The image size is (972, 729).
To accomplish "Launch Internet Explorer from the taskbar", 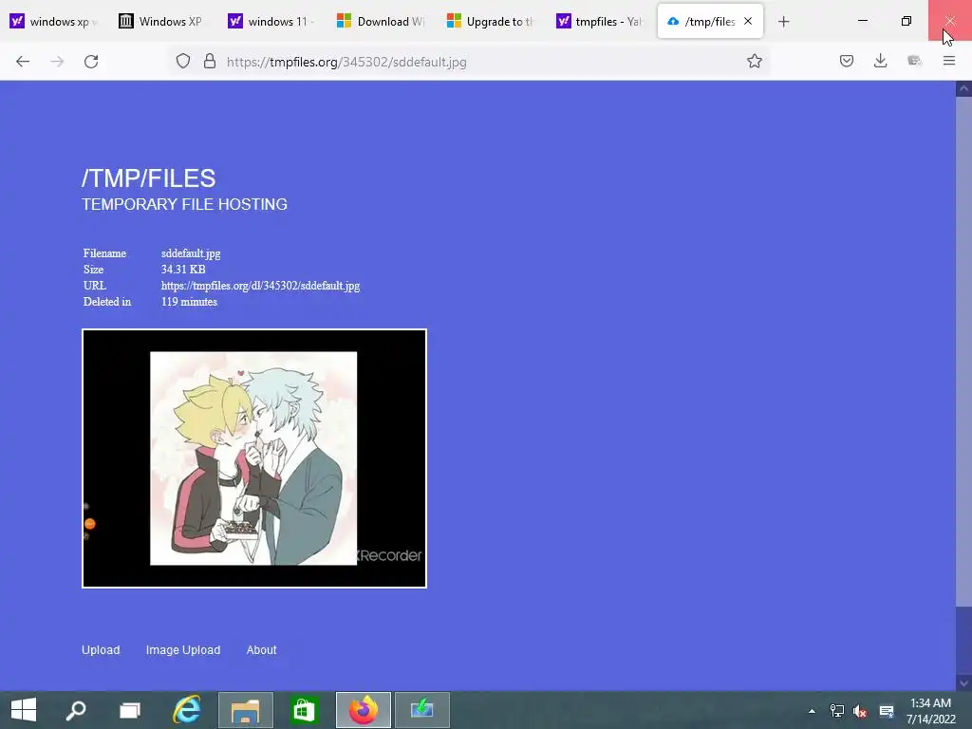I will click(187, 710).
